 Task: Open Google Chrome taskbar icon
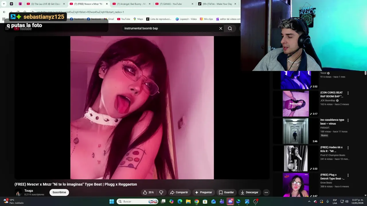coord(196,201)
